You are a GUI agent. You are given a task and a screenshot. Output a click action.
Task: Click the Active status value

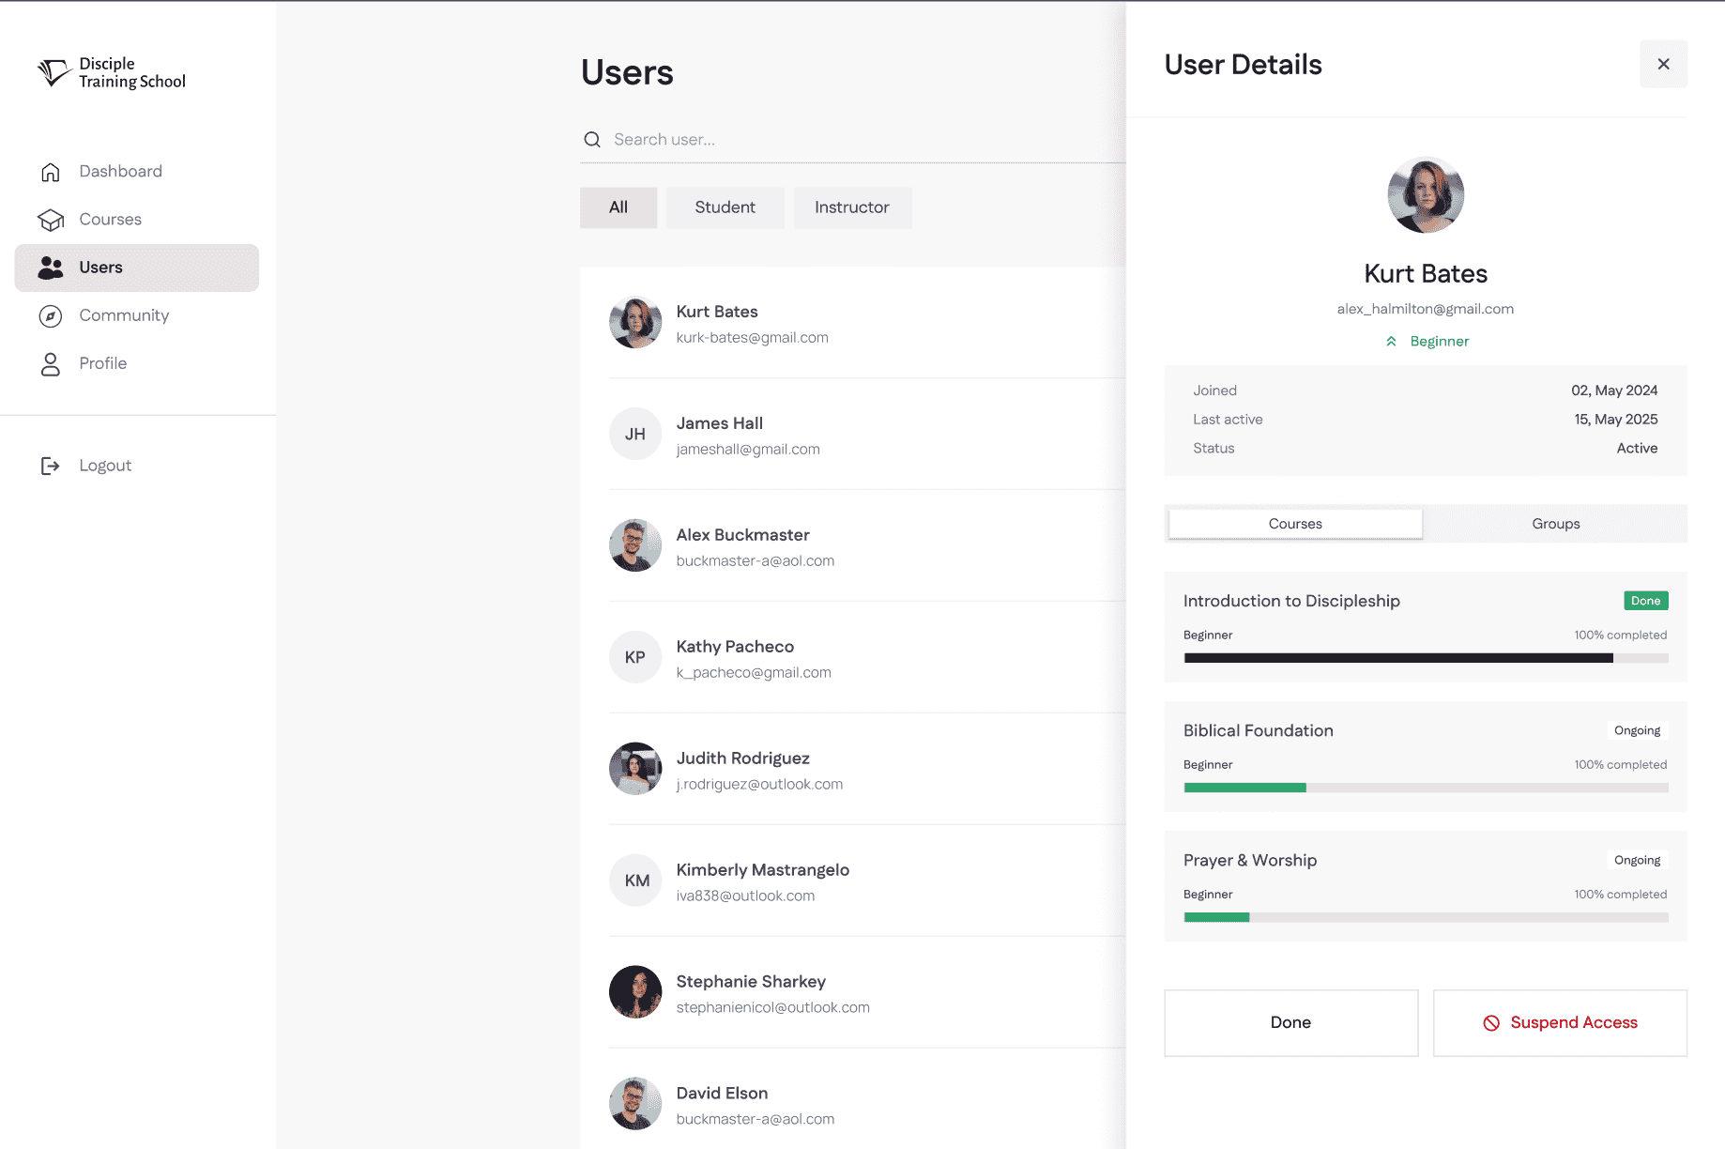tap(1637, 449)
